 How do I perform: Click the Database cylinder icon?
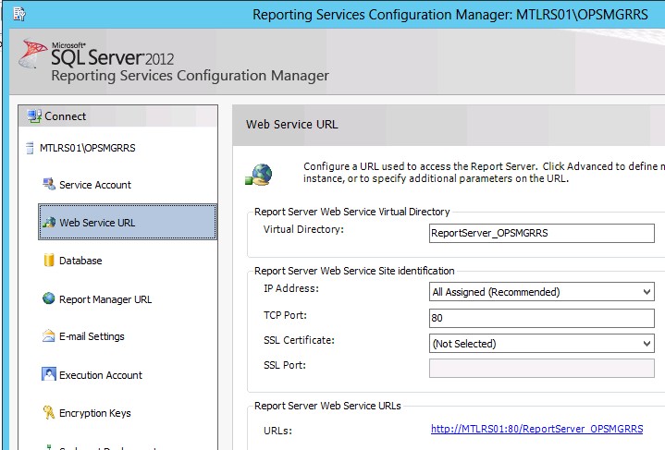[49, 260]
